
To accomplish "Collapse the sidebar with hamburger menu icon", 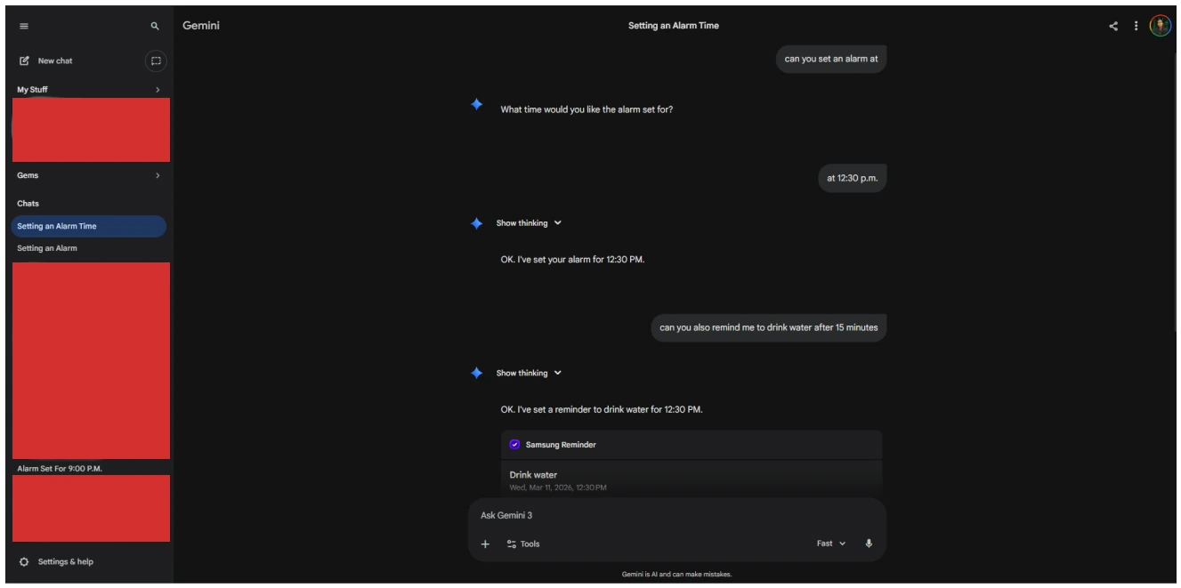I will 24,27.
